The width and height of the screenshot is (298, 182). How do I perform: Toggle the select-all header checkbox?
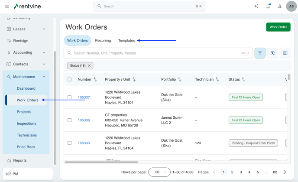[69, 80]
